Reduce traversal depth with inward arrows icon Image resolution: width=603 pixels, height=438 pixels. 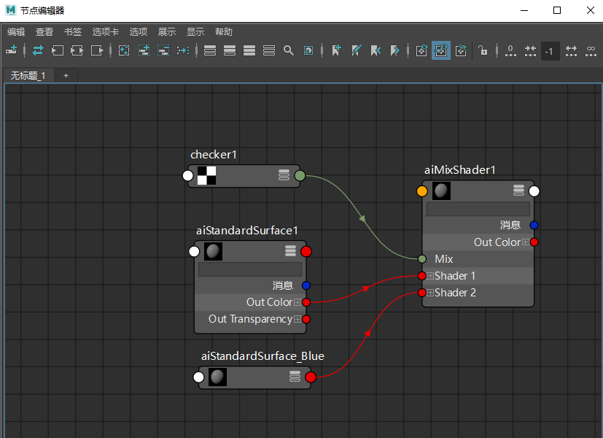530,50
